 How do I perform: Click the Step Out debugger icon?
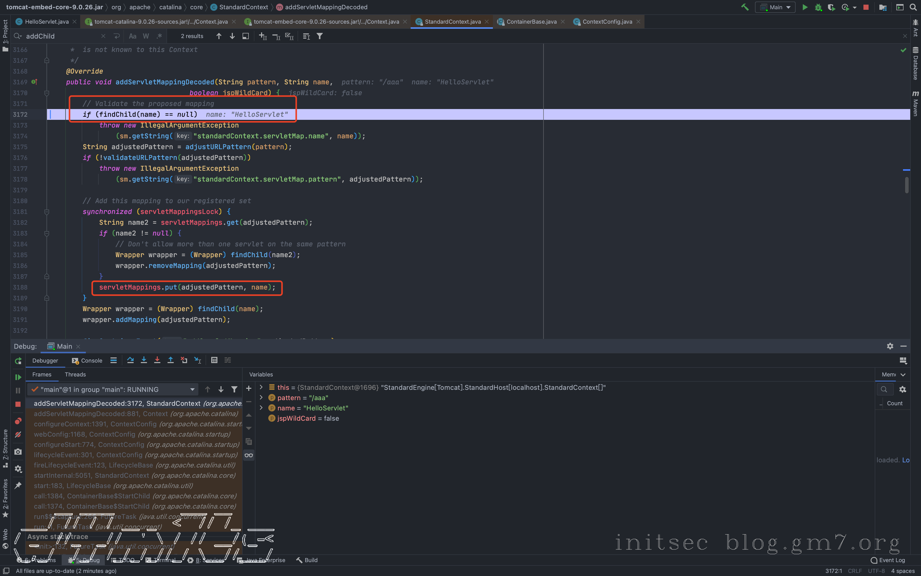click(x=170, y=360)
